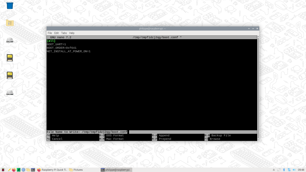Image resolution: width=306 pixels, height=172 pixels.
Task: Maximize the terminal window
Action: tap(253, 28)
